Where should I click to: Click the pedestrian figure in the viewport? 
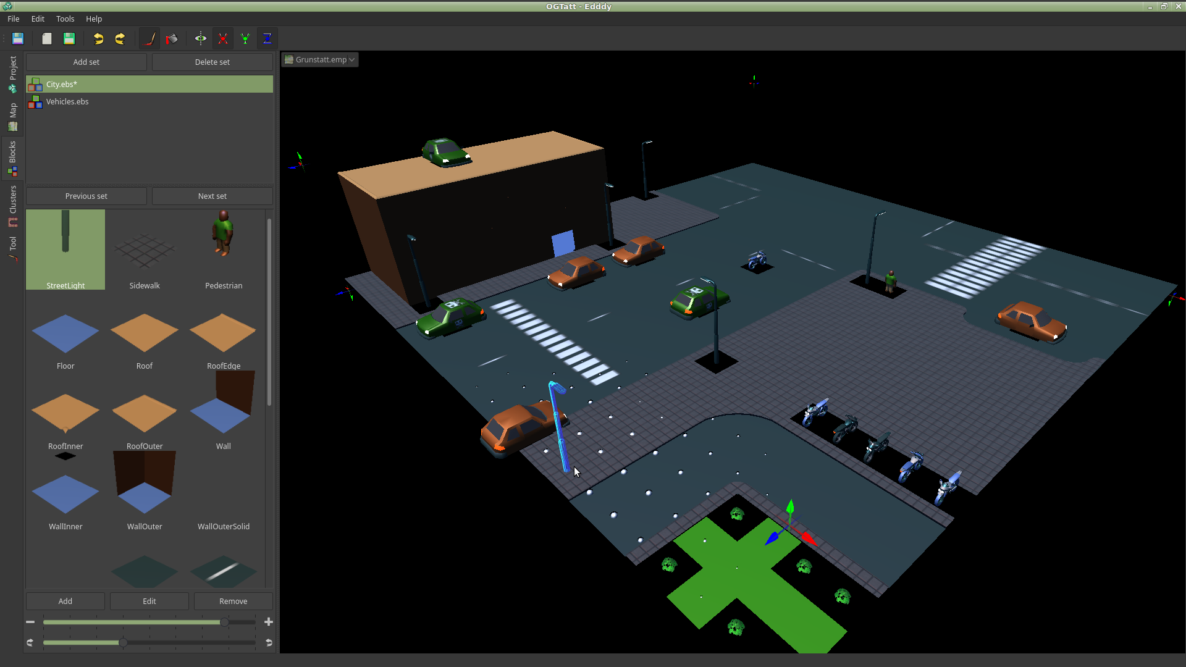click(891, 281)
